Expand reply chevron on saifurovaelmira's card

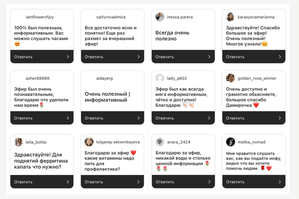(138, 57)
